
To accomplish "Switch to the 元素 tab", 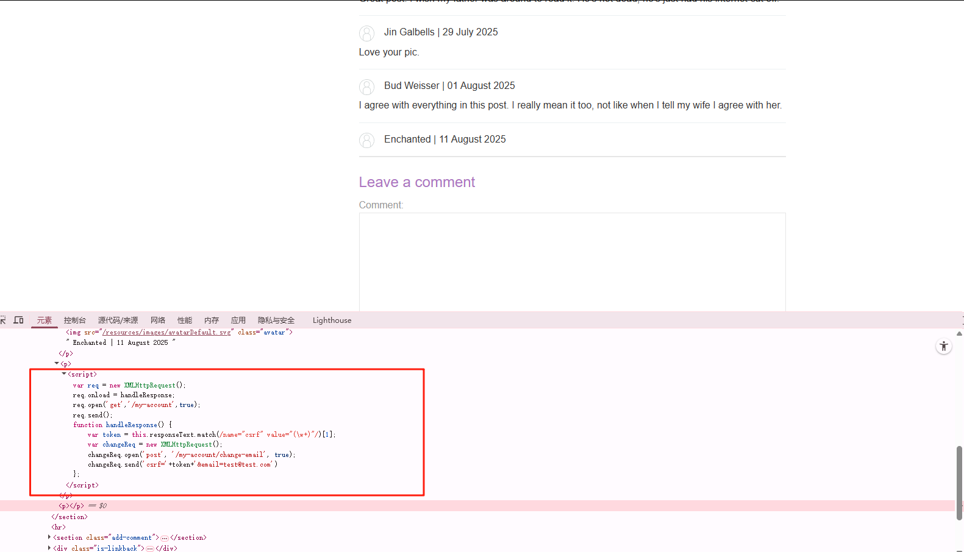I will [45, 320].
